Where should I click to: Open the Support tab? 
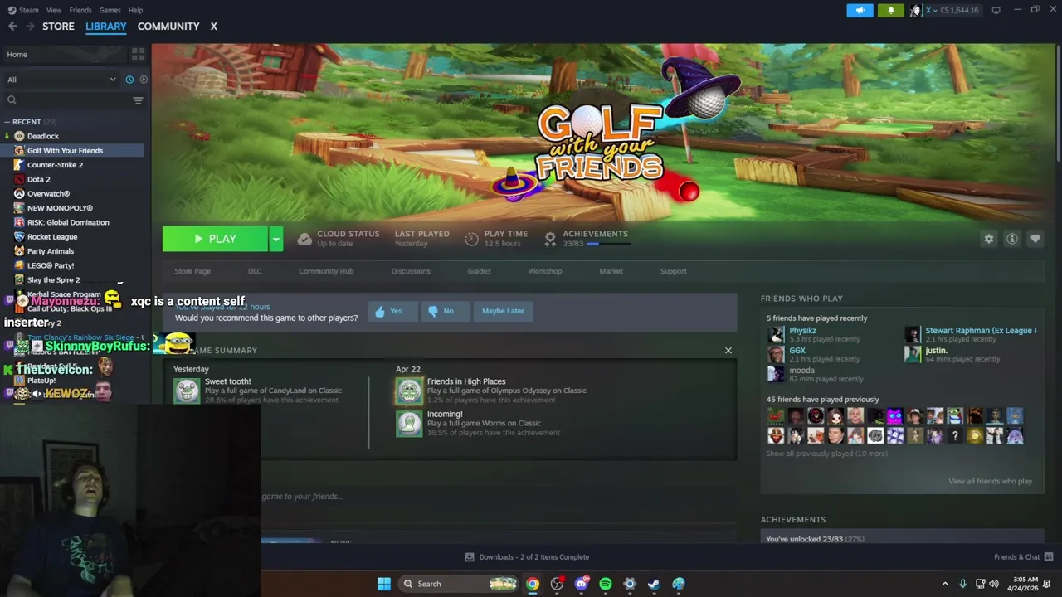click(x=673, y=271)
